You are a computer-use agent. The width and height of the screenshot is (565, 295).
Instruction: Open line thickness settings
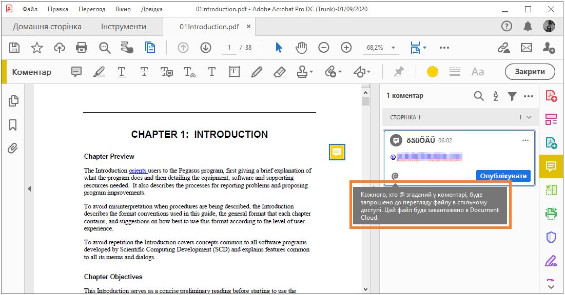pos(455,72)
